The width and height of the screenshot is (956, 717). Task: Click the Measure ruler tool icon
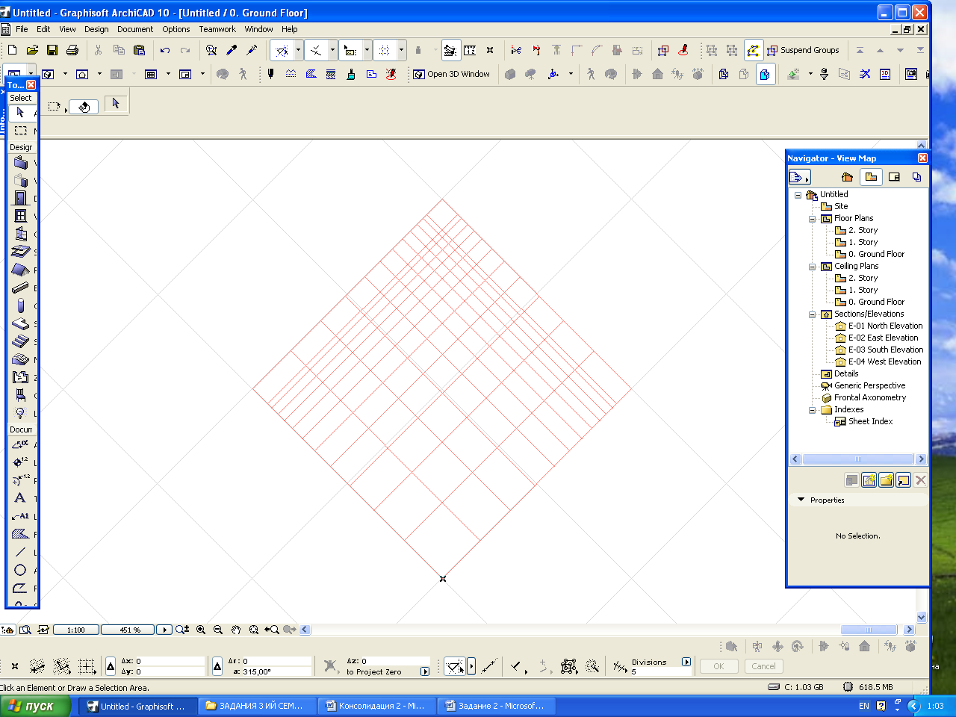(x=470, y=50)
